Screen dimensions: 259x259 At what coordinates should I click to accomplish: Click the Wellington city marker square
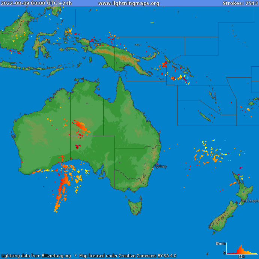click(240, 204)
